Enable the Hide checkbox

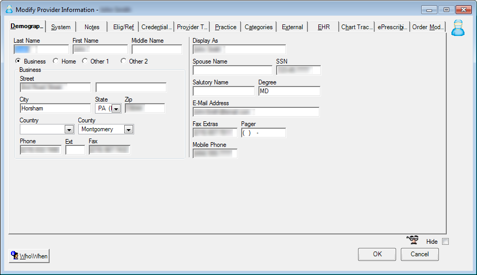(x=445, y=242)
